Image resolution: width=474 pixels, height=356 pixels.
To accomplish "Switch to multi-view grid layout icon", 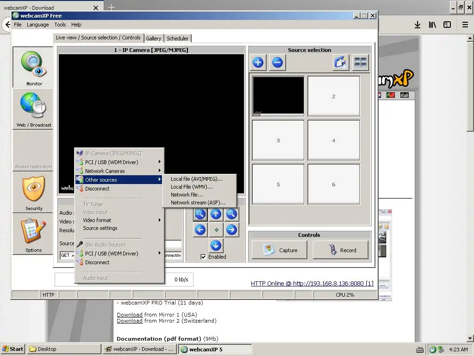I will coord(360,63).
